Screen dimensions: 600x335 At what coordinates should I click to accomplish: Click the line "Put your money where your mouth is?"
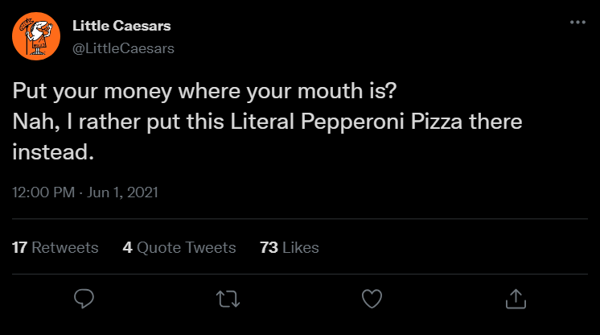click(x=204, y=92)
